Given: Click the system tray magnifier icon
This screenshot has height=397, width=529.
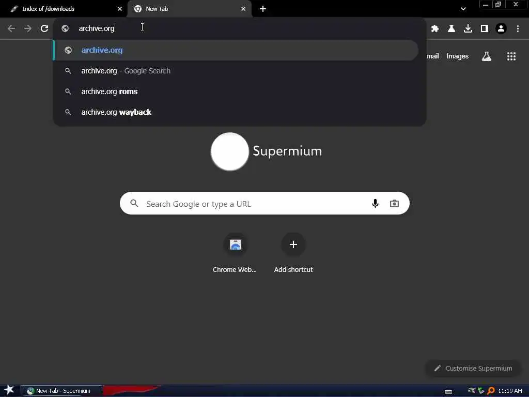Looking at the screenshot, I should (491, 391).
